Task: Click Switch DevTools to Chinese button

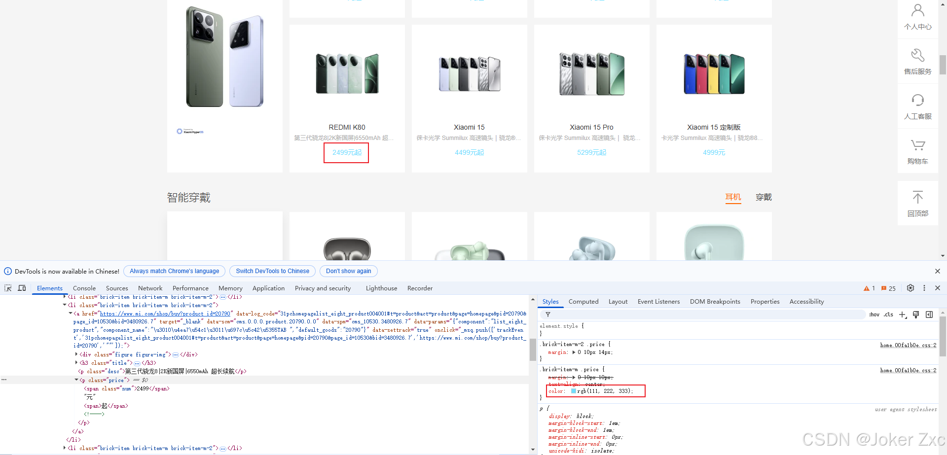Action: pos(272,271)
